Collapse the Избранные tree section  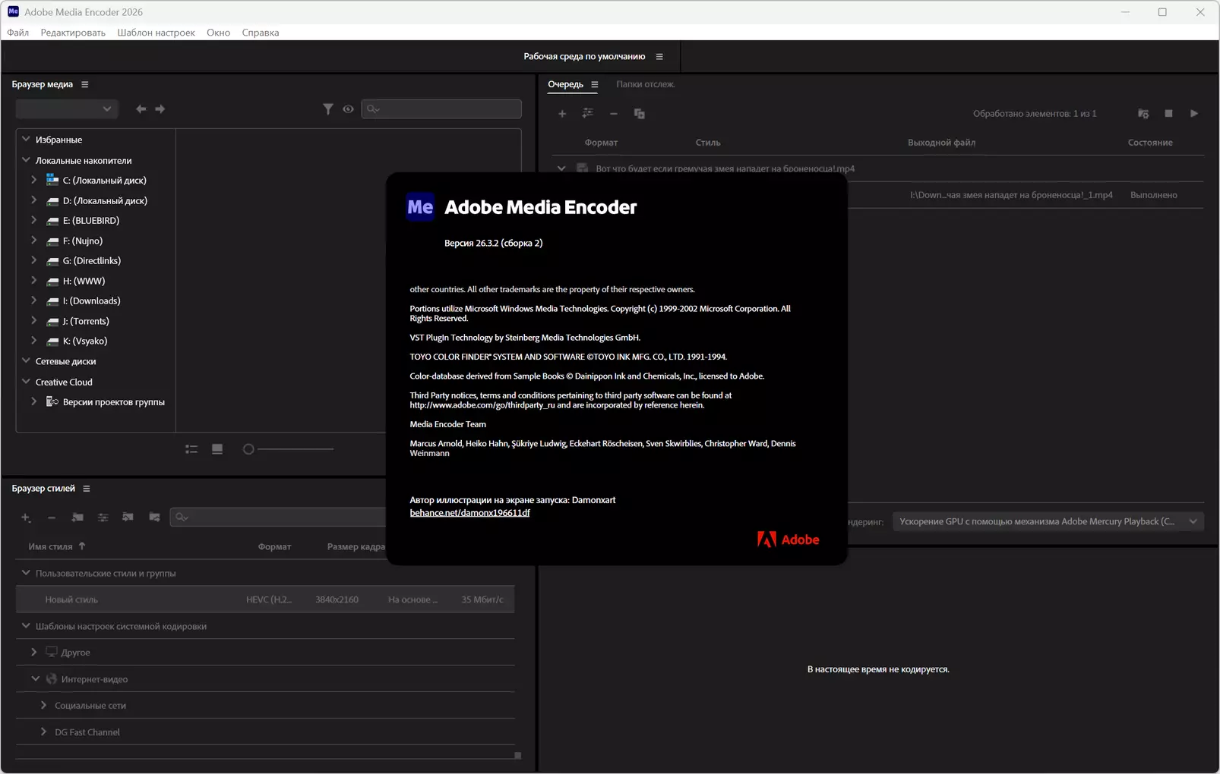coord(26,140)
